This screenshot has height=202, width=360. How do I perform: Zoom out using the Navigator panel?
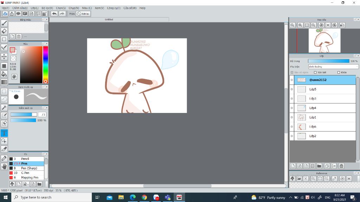313,25
